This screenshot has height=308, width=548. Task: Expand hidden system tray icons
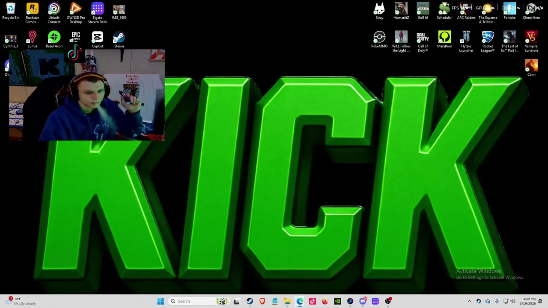coord(469,301)
